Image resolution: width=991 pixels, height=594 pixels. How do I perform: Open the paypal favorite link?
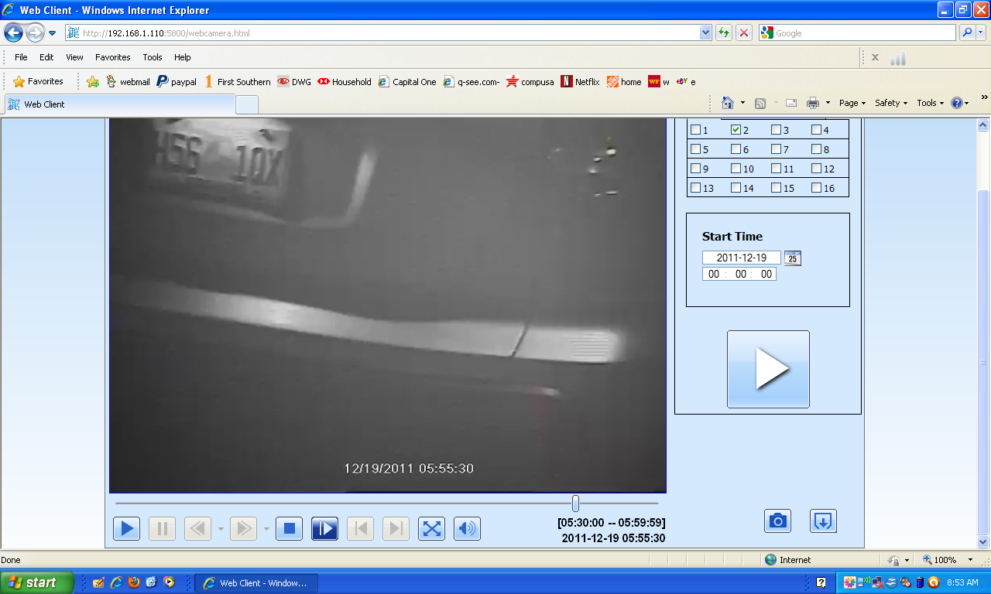point(177,81)
